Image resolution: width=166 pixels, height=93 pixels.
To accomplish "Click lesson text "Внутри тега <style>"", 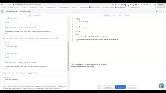I will 20,73.
